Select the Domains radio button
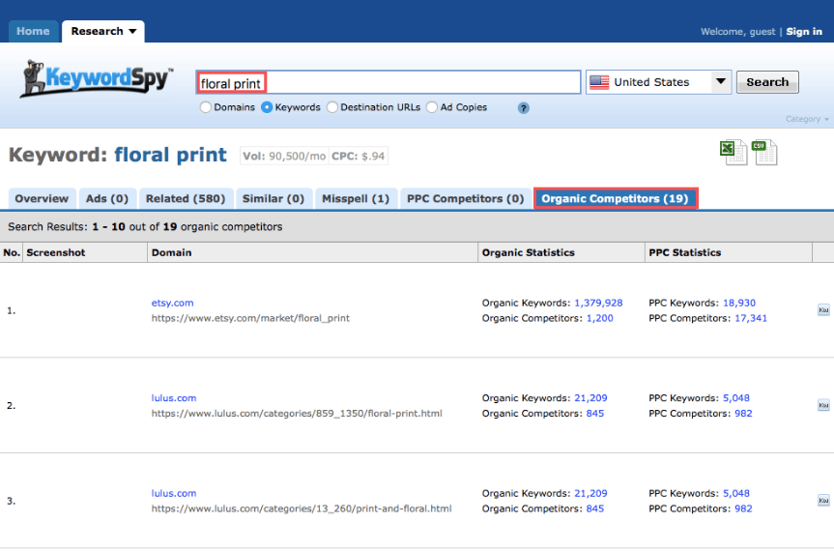Viewport: 834px width, 551px height. click(x=206, y=107)
